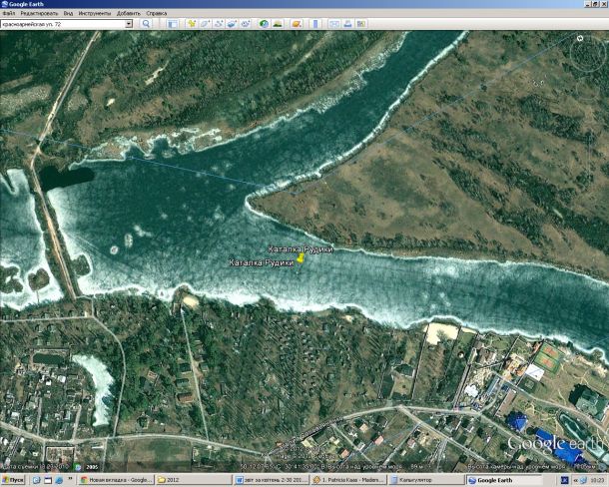Click into the address search field
Viewport: 609px width, 487px height.
62,23
